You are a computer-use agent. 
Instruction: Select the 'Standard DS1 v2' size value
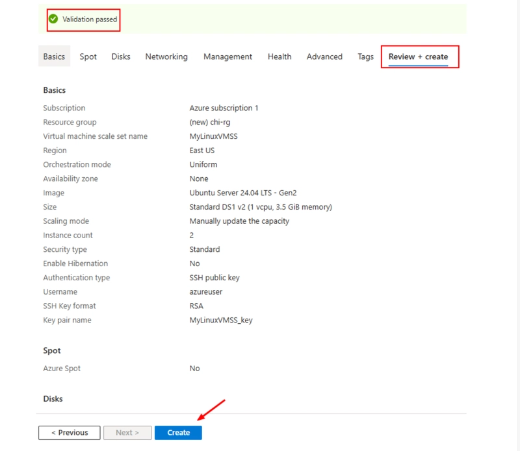[x=261, y=207]
